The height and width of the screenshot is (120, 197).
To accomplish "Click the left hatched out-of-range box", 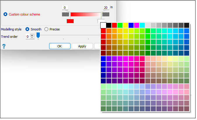I will click(x=65, y=14).
